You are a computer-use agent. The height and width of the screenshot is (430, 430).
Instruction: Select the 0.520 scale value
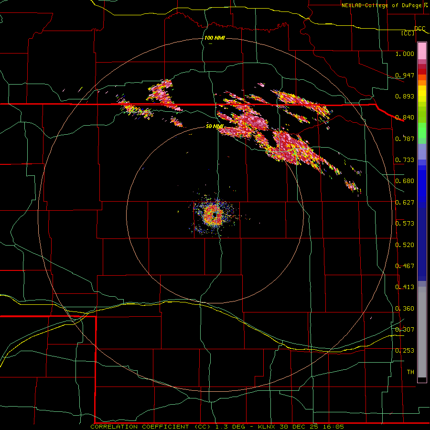pos(405,245)
